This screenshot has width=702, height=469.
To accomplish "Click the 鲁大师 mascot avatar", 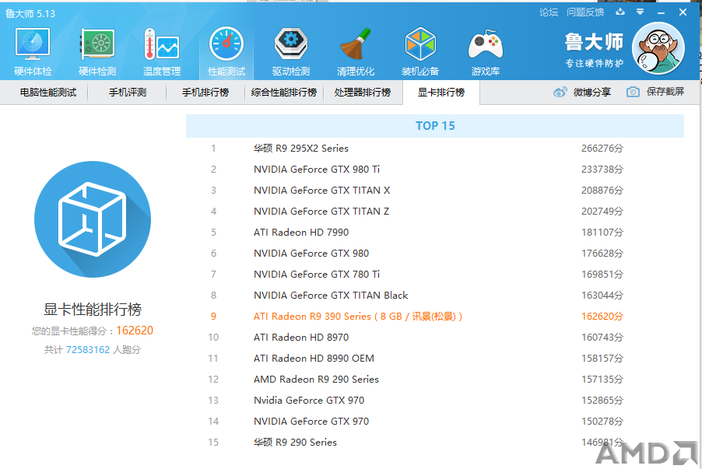I will (658, 48).
